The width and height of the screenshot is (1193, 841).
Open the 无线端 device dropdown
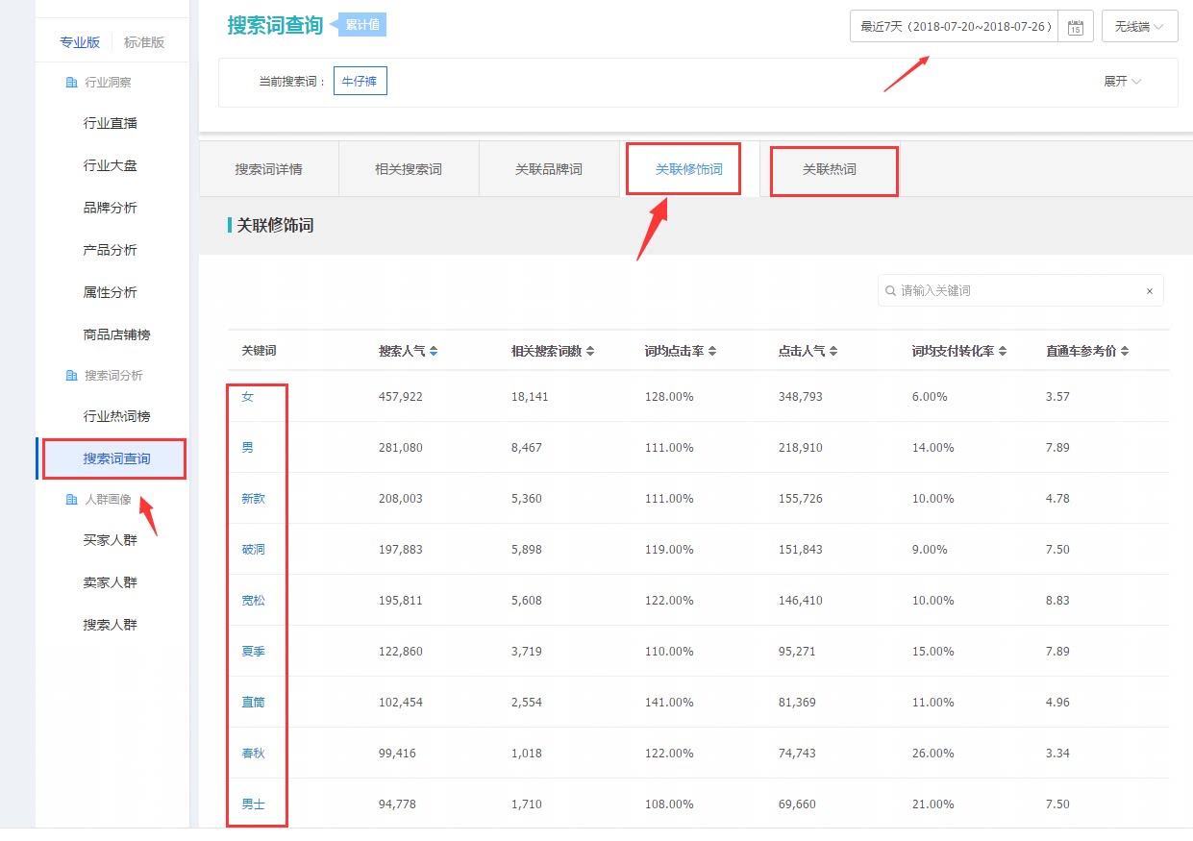[1140, 26]
